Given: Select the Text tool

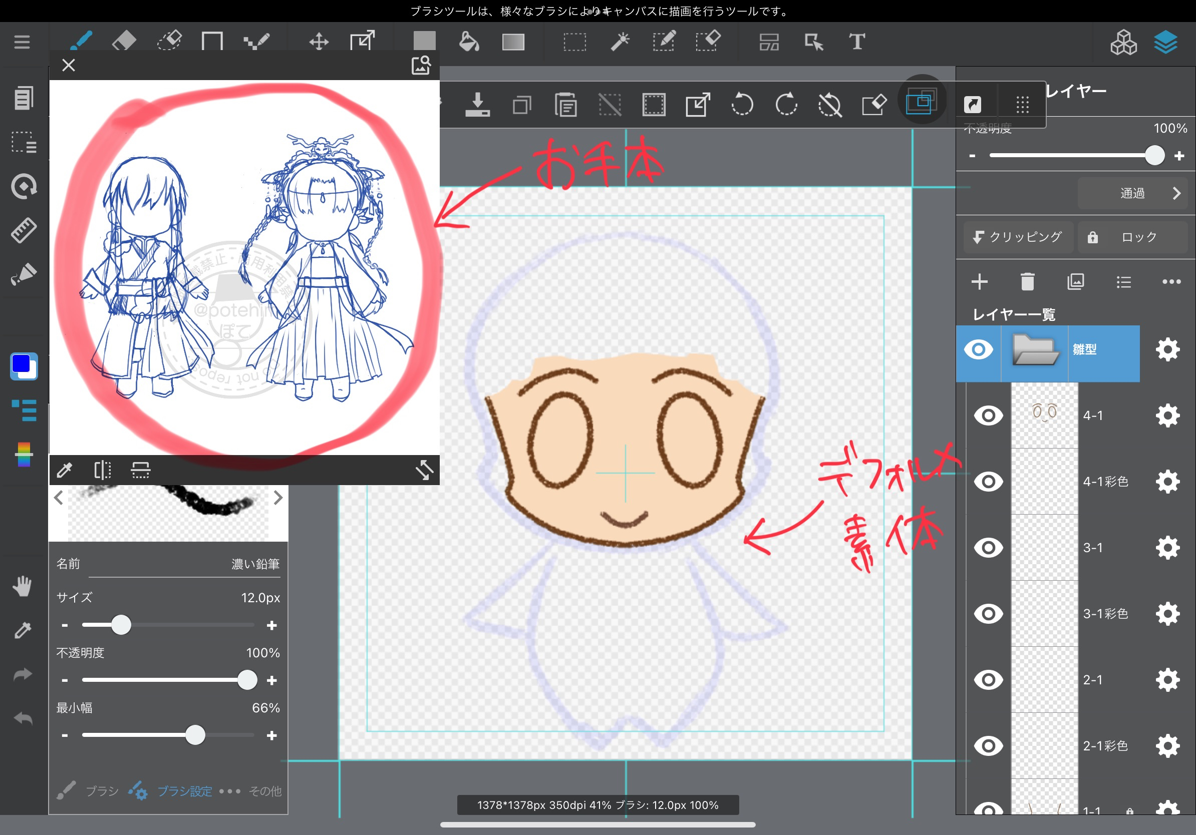Looking at the screenshot, I should pos(856,41).
